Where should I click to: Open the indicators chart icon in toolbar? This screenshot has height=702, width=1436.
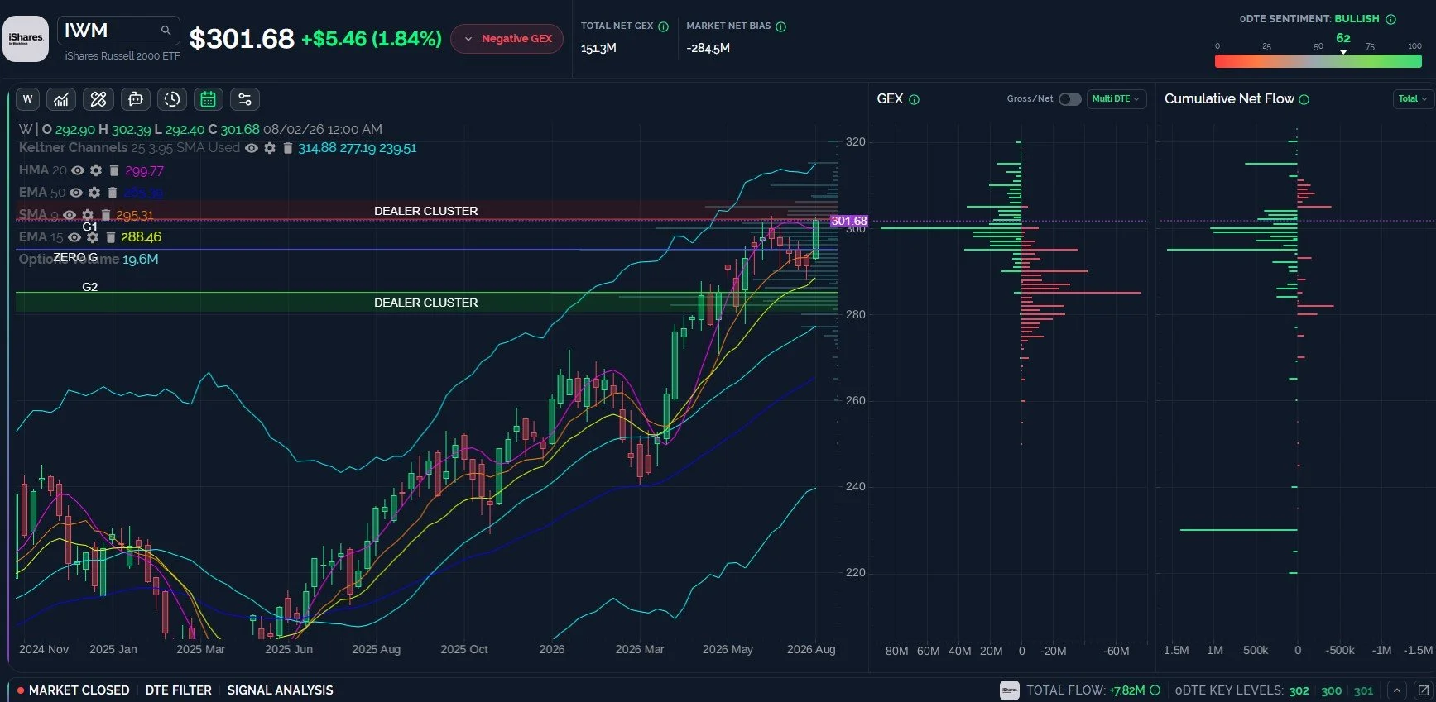[x=61, y=99]
